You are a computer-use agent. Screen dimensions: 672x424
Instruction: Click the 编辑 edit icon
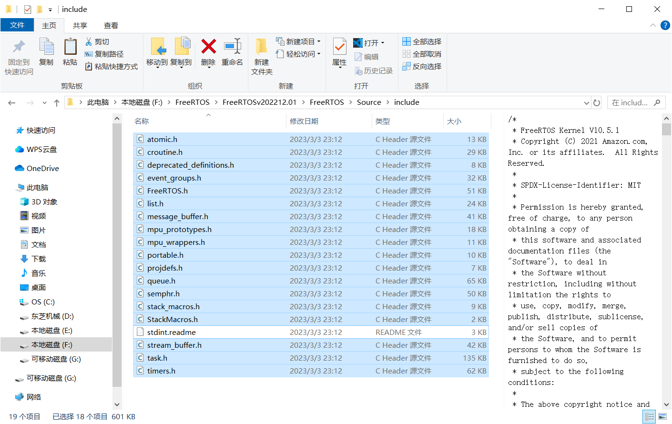[x=358, y=57]
